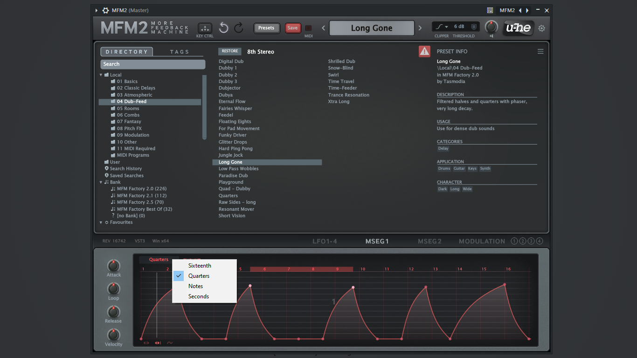Click the FL Studio plugin options gear icon
This screenshot has height=358, width=637.
pos(105,10)
